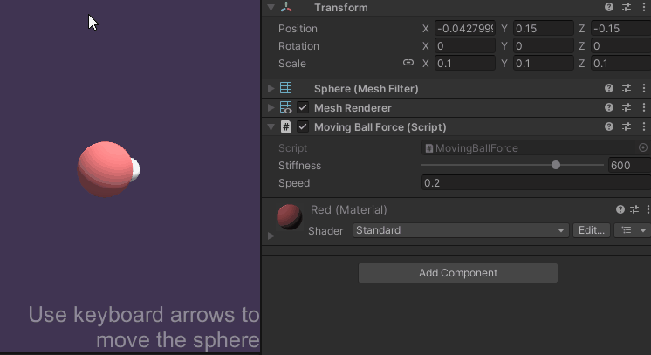Expand the Red material properties foldout
This screenshot has height=355, width=651.
[271, 236]
